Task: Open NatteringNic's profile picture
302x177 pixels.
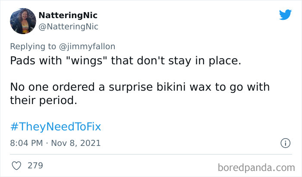Action: pos(23,21)
